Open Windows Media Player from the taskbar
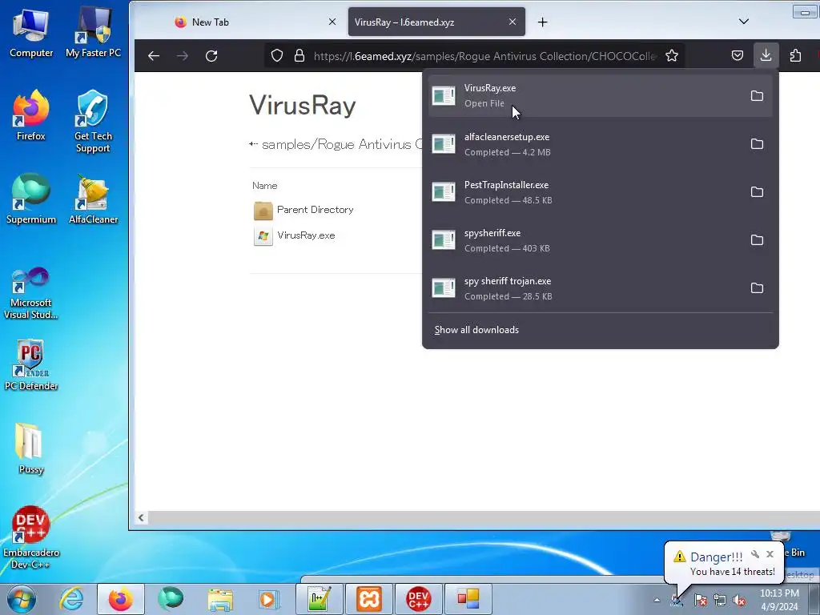This screenshot has height=615, width=820. point(269,599)
